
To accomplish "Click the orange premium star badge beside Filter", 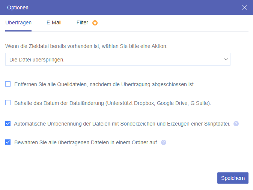I will click(x=95, y=23).
